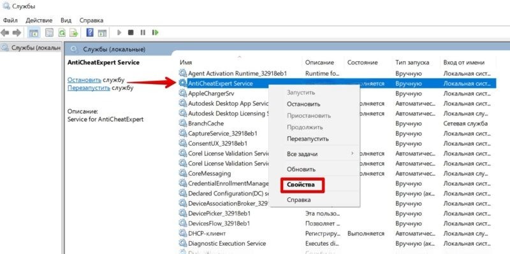The image size is (510, 254).
Task: Click the gear icon of DHCP-клиент
Action: (183, 233)
